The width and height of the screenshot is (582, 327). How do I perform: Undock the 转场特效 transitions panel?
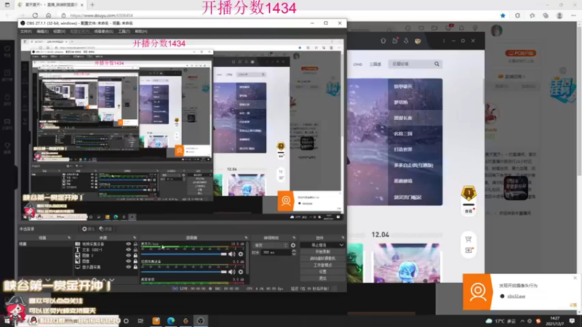pos(294,238)
